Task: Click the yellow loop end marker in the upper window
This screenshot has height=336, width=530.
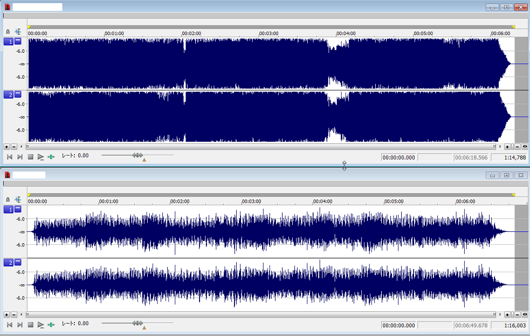Action: 513,27
